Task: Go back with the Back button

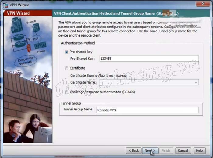Action: tap(134, 150)
